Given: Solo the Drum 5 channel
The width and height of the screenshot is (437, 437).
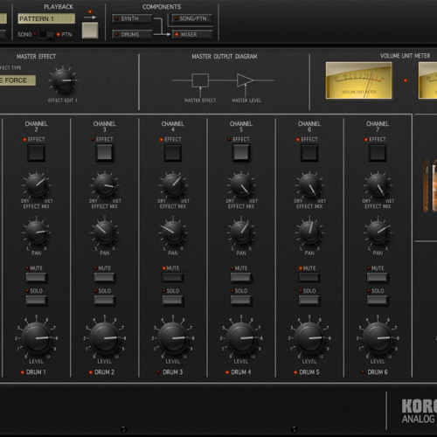Looking at the screenshot, I should pyautogui.click(x=309, y=300).
